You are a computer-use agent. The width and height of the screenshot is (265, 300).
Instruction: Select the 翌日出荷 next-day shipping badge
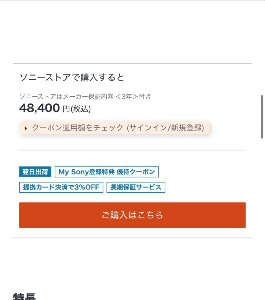[35, 172]
